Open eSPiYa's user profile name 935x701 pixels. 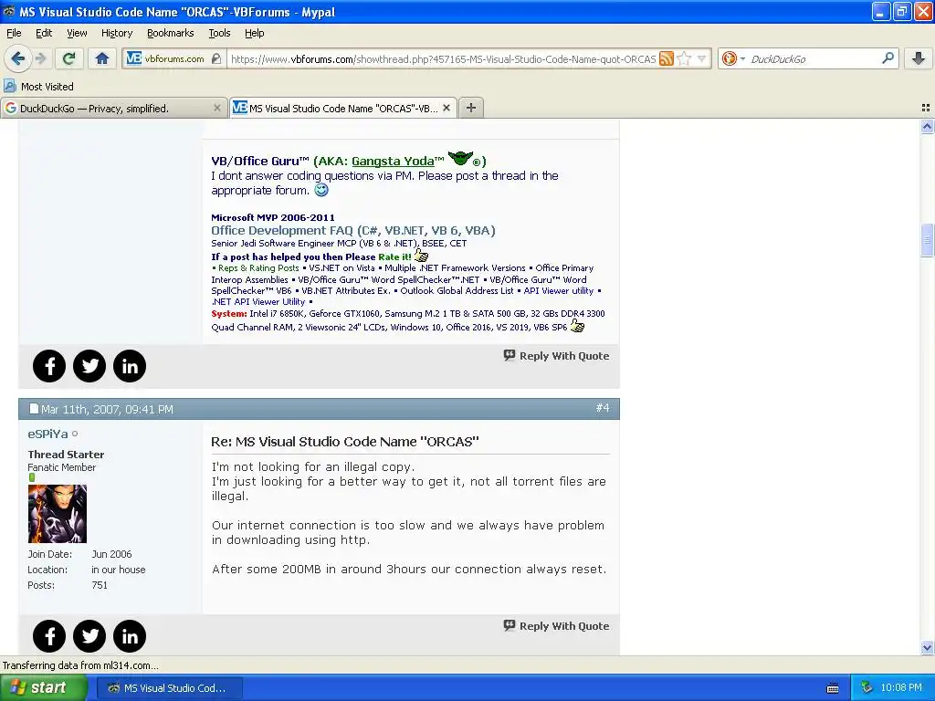point(47,434)
